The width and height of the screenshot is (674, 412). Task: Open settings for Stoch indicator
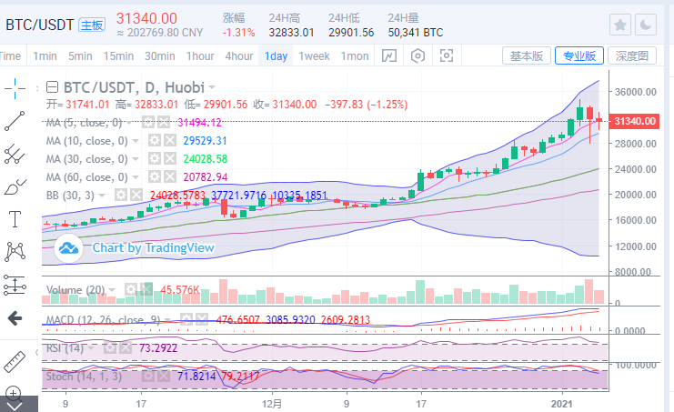pyautogui.click(x=148, y=377)
